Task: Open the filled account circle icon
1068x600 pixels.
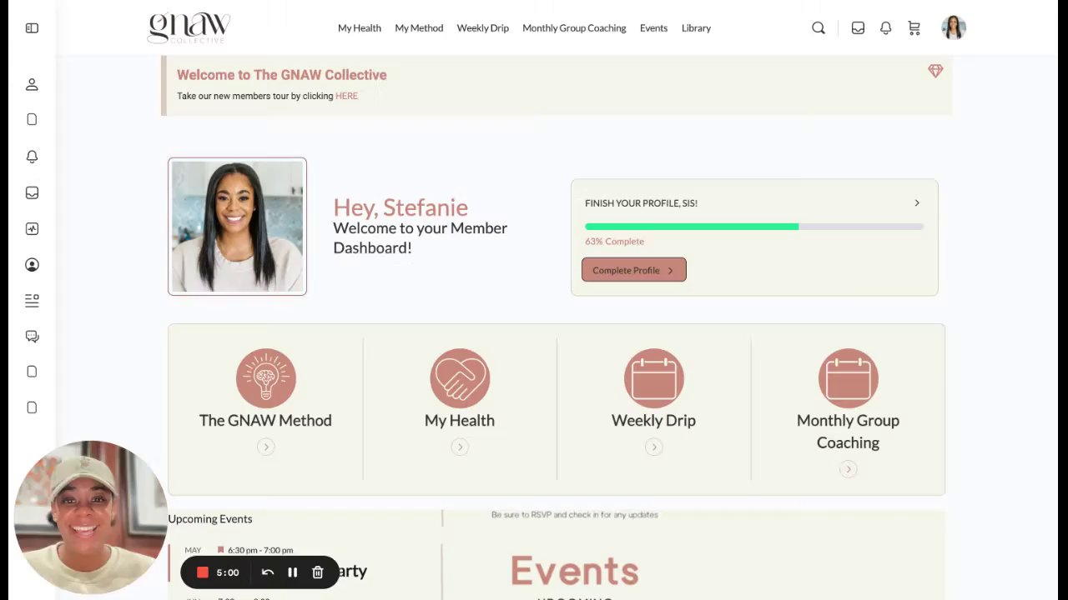Action: (32, 265)
